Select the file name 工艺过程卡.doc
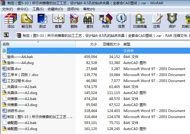 click(x=20, y=81)
